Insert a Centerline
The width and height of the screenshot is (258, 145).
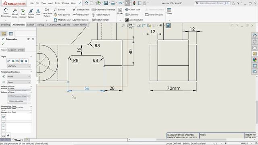coord(132,14)
